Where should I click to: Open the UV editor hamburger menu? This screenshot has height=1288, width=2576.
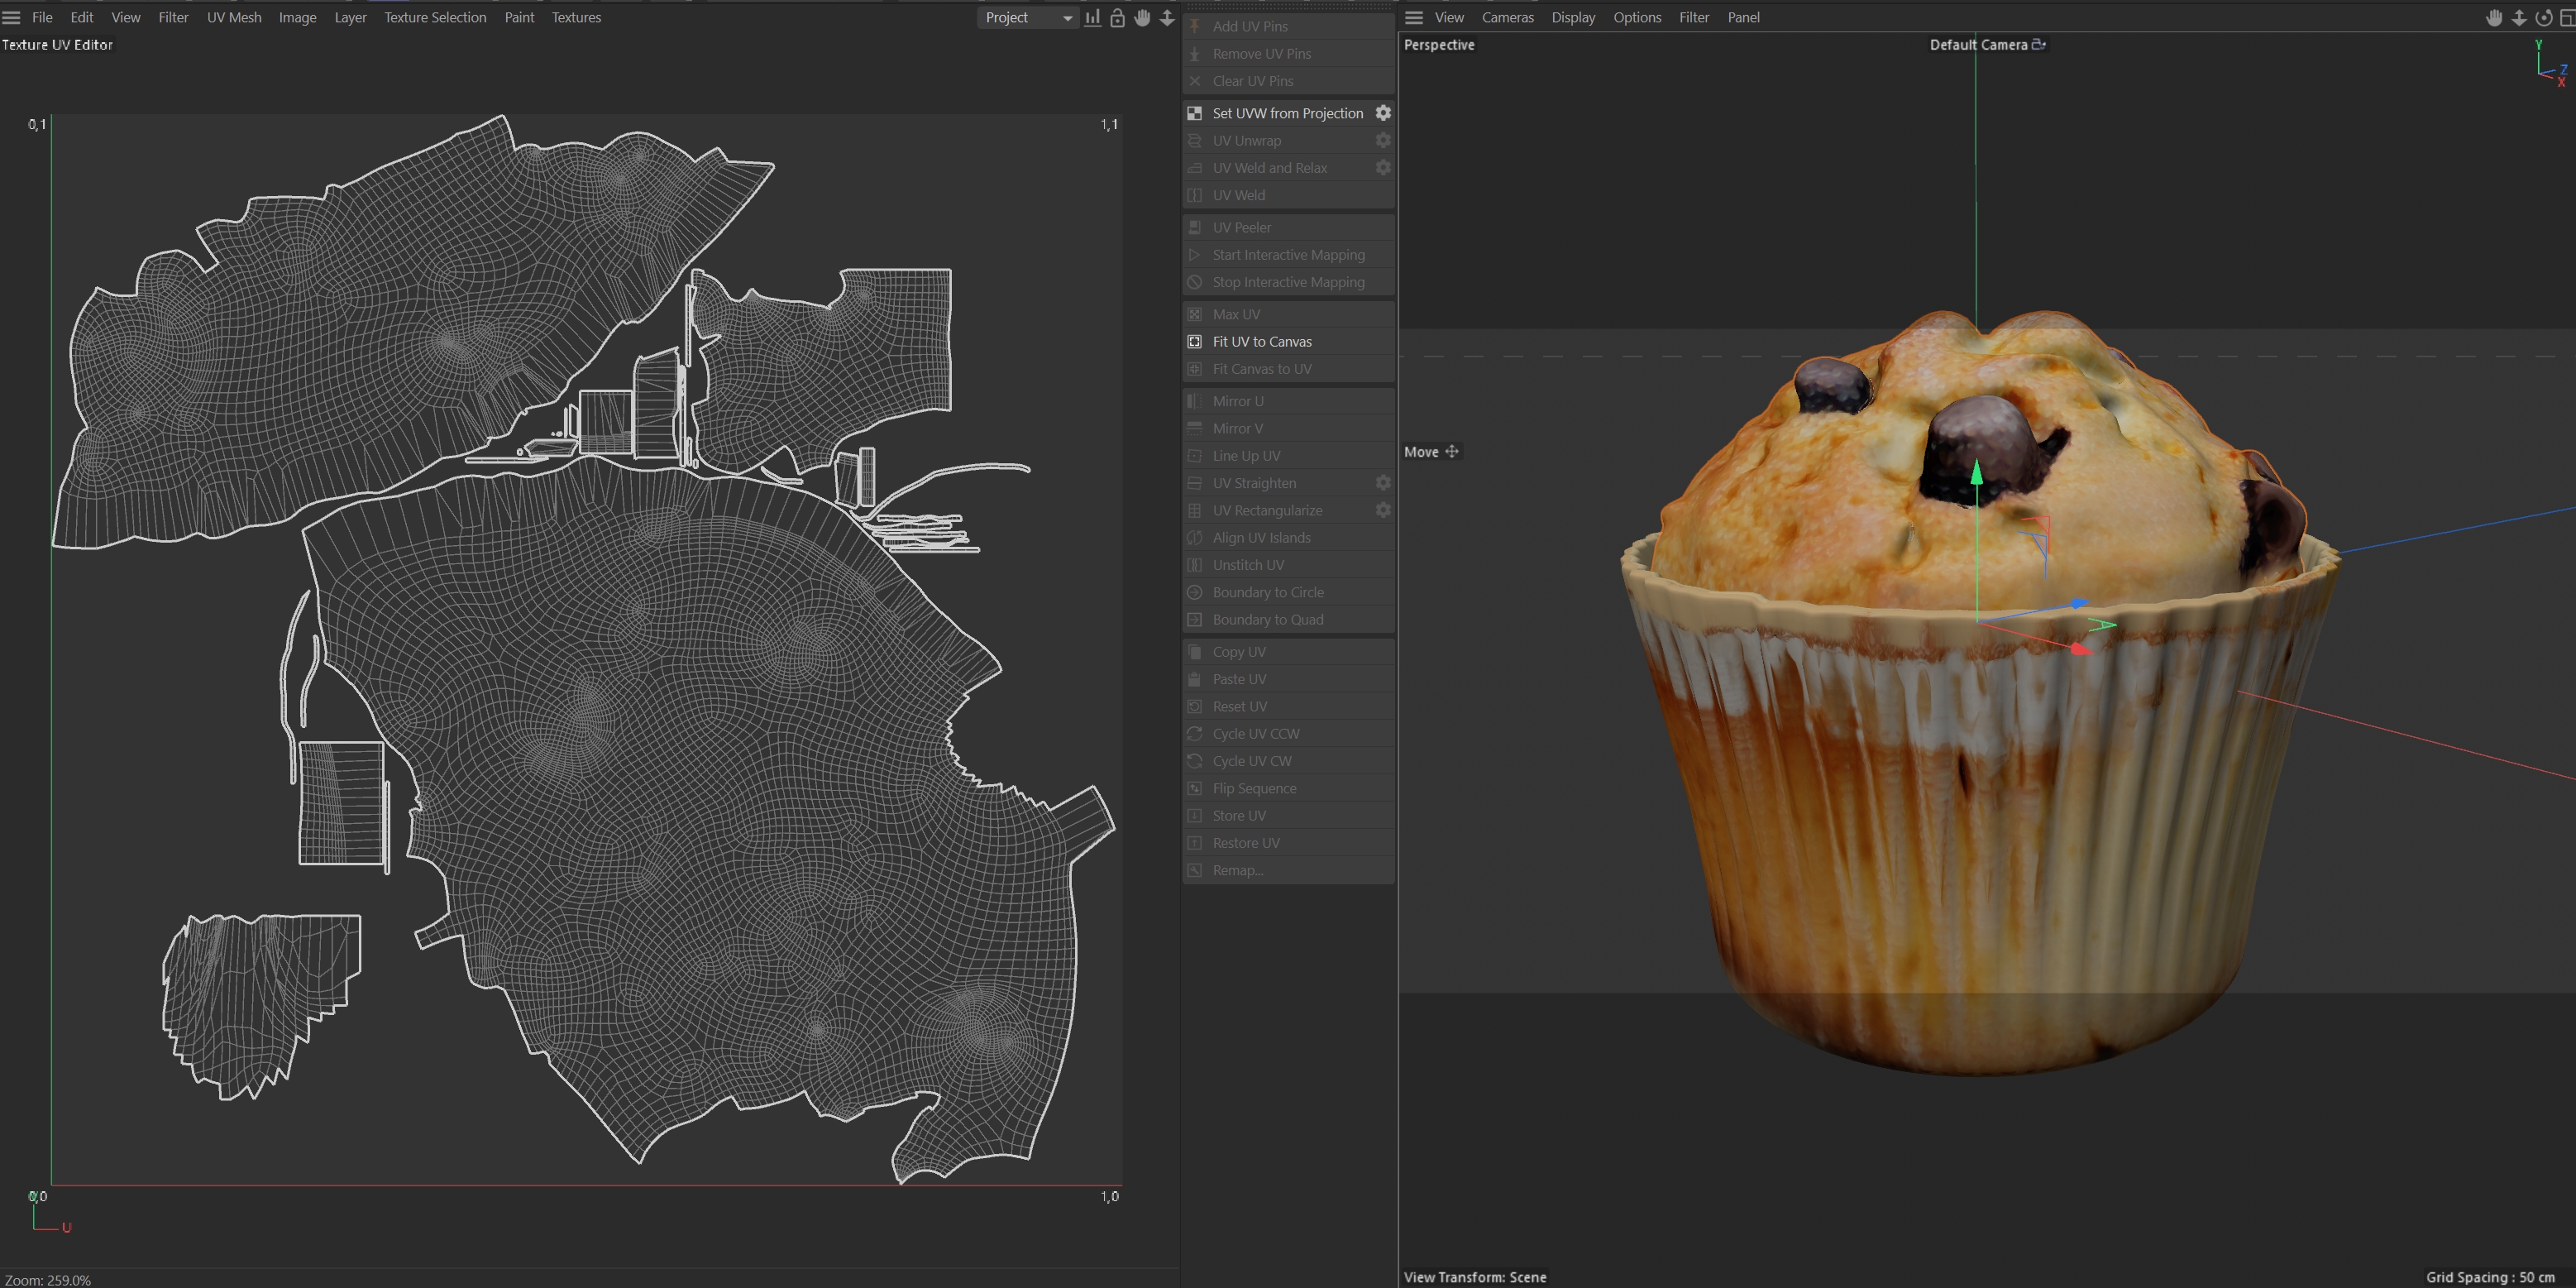click(x=12, y=18)
